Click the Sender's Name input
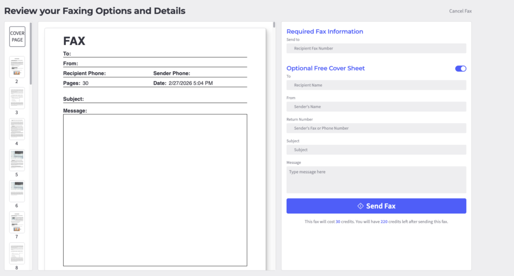The width and height of the screenshot is (514, 276). (376, 107)
